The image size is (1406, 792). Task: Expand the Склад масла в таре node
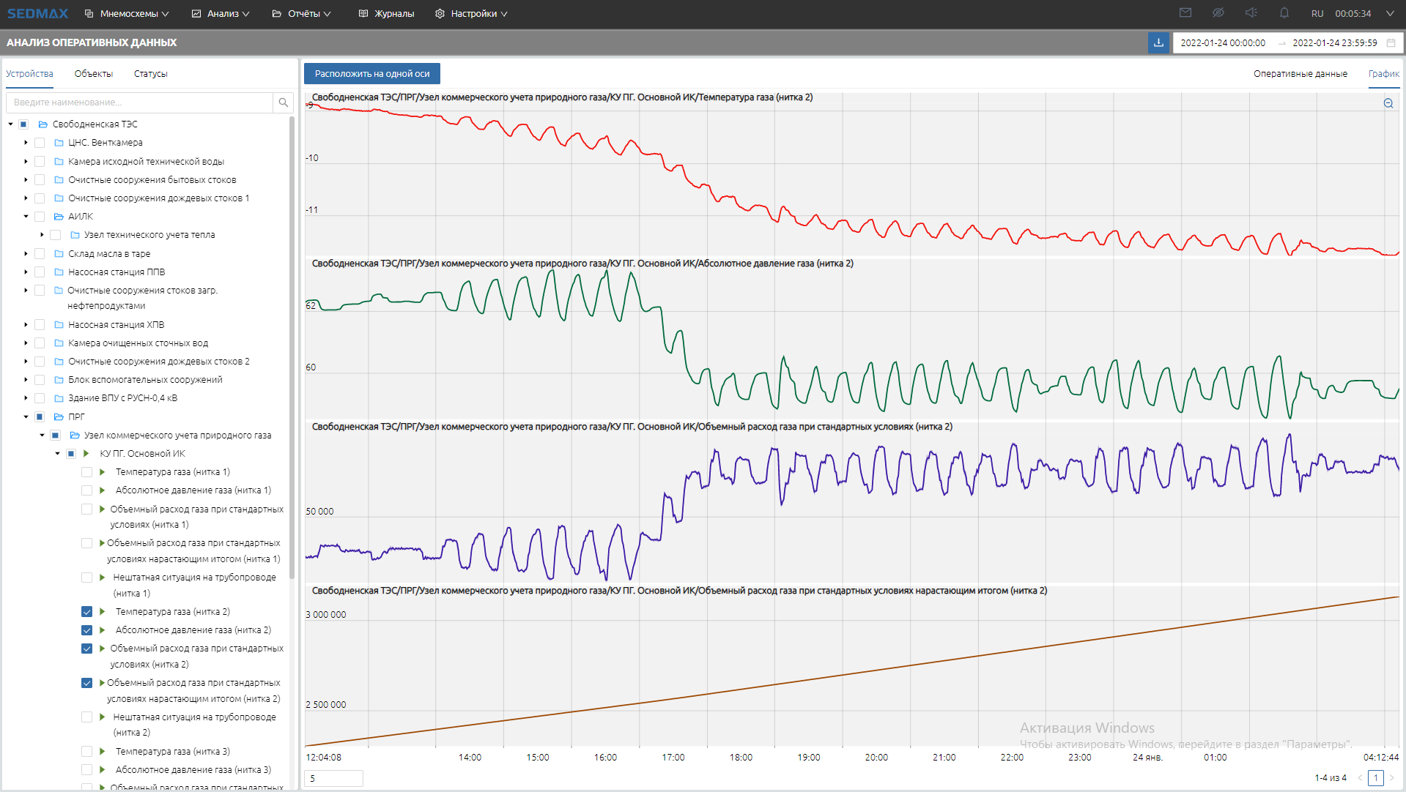(x=26, y=254)
